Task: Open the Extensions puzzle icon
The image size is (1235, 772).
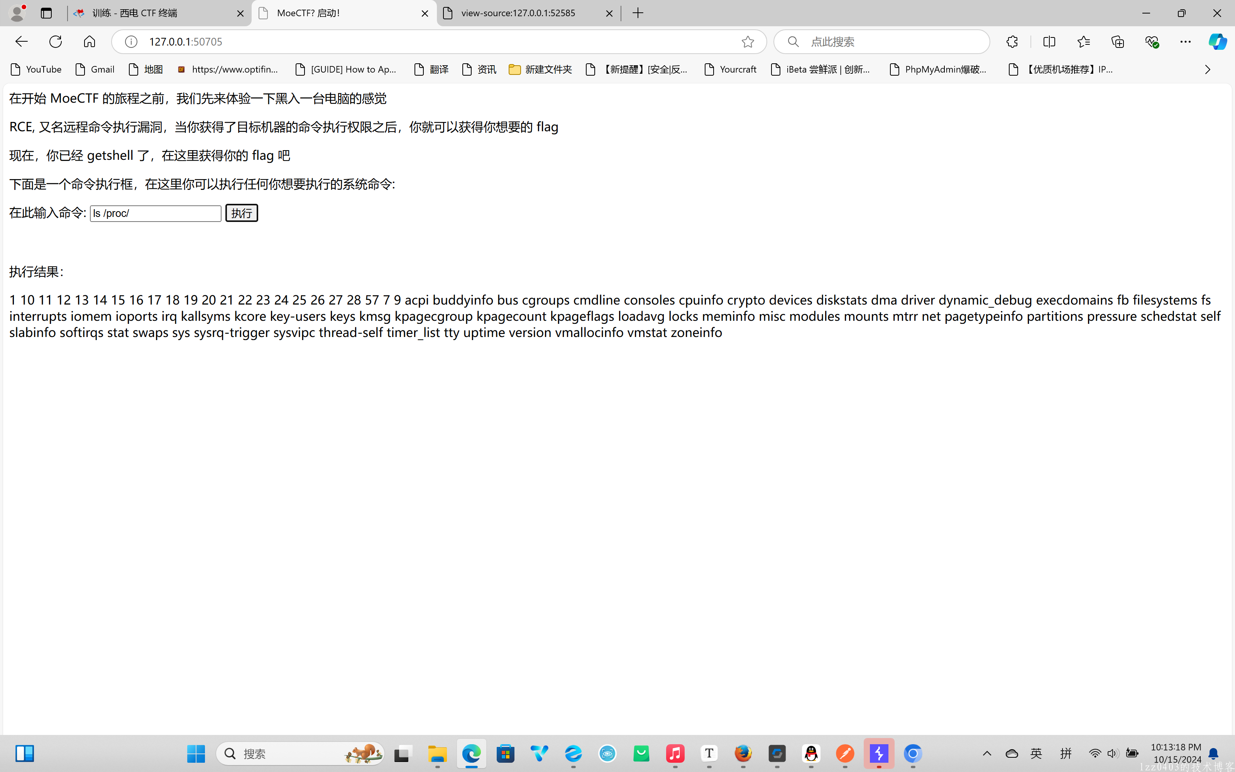Action: [x=1012, y=41]
